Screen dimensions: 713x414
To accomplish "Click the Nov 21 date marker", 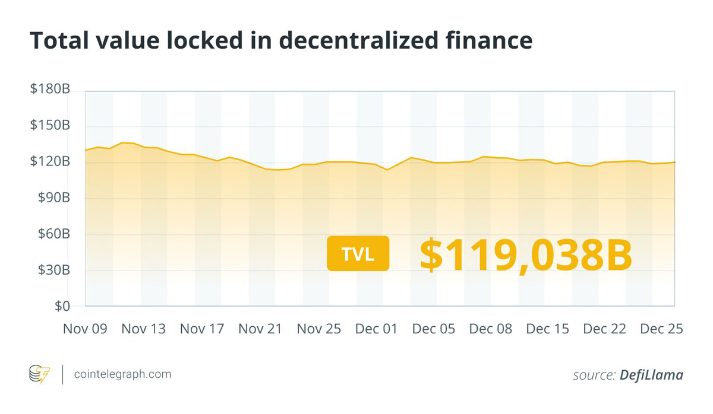I will point(260,329).
